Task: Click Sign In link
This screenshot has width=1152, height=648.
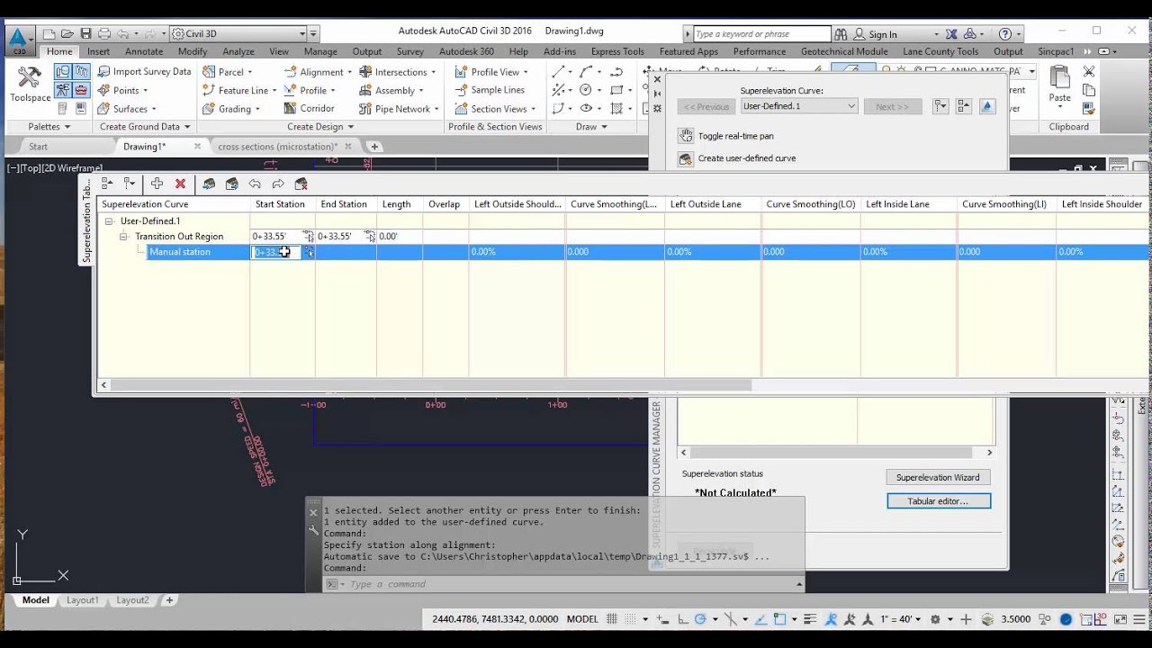Action: (882, 34)
